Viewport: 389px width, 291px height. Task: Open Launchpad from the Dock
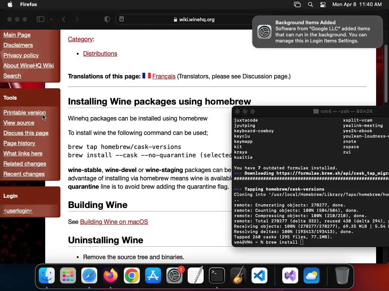(x=68, y=275)
